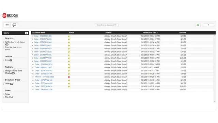
Task: Open the Order link in row 7
Action: click(43, 55)
